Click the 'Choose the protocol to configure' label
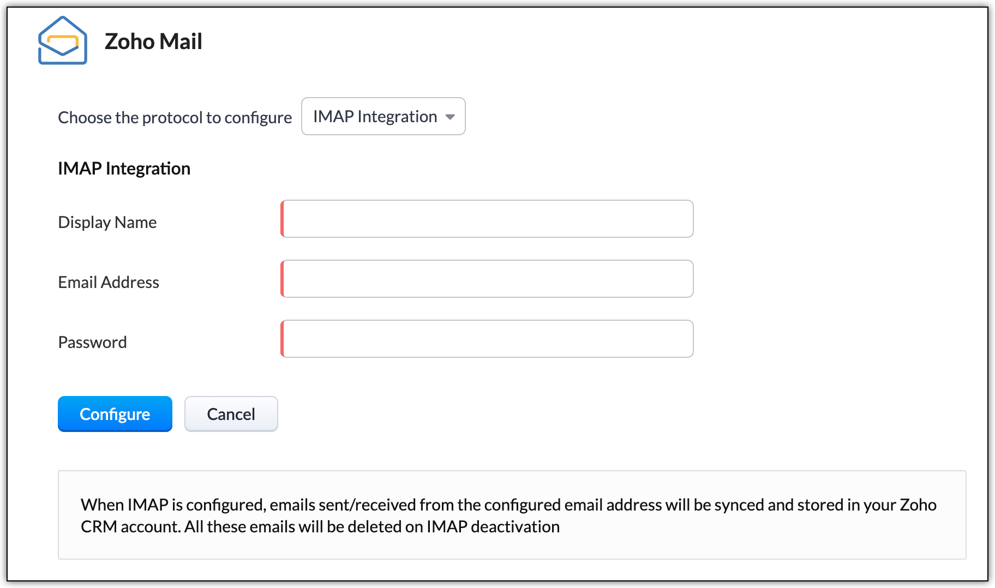This screenshot has width=995, height=588. [x=175, y=117]
